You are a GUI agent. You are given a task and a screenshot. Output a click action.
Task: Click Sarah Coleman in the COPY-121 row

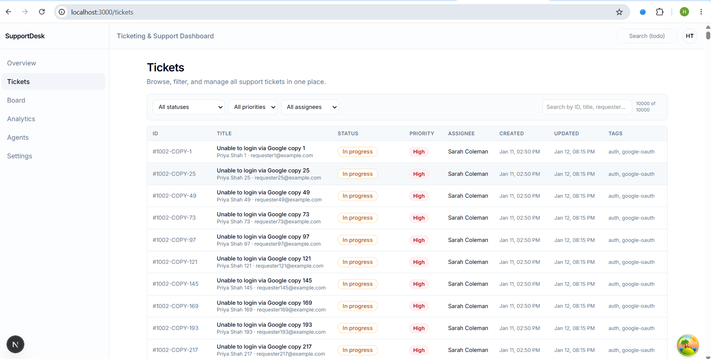(468, 262)
